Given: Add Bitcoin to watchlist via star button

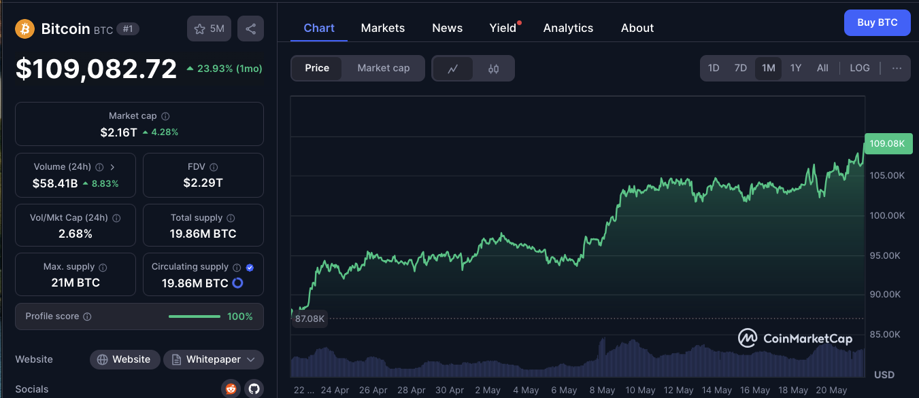Looking at the screenshot, I should click(x=209, y=29).
